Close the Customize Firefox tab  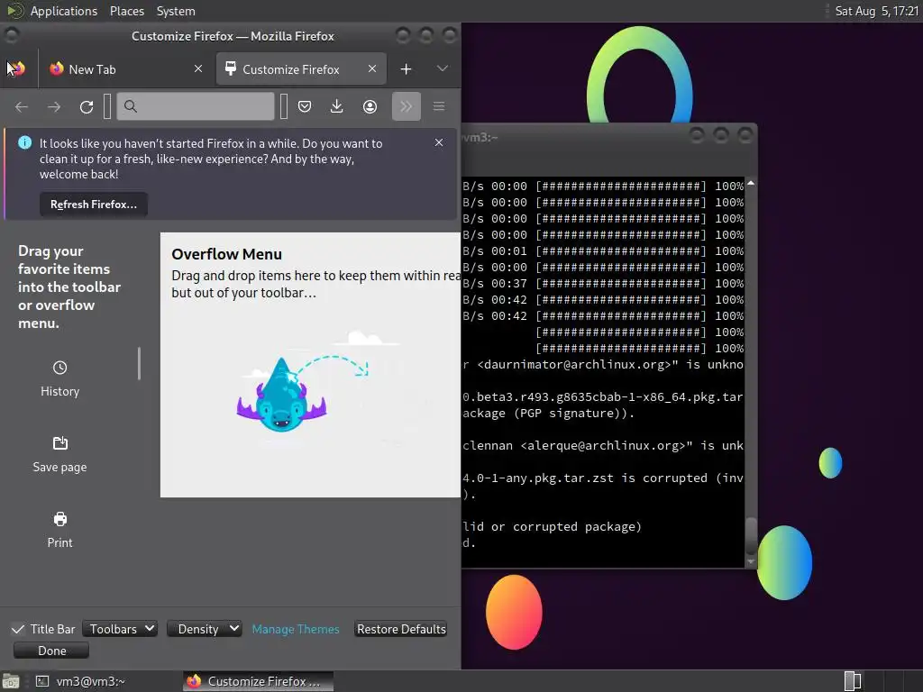(372, 68)
